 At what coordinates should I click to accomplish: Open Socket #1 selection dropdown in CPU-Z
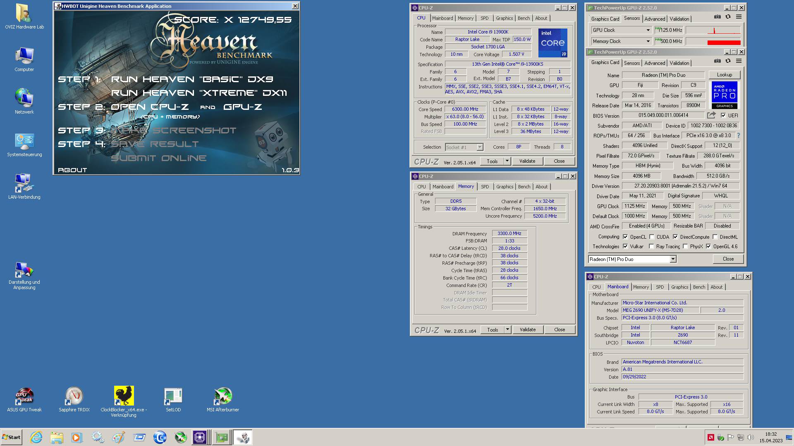[480, 147]
